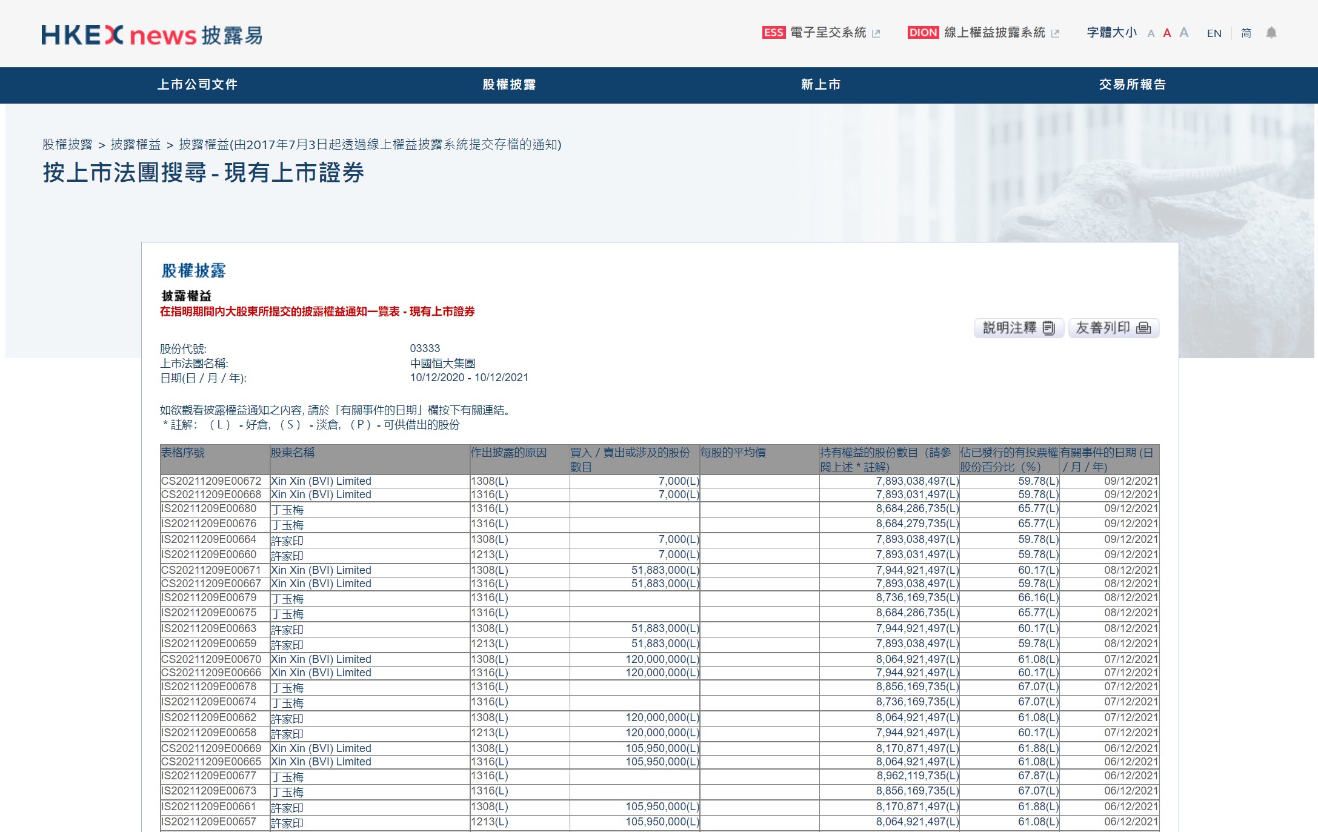Click the 友善列印 print-friendly button
Image resolution: width=1318 pixels, height=832 pixels.
1113,328
